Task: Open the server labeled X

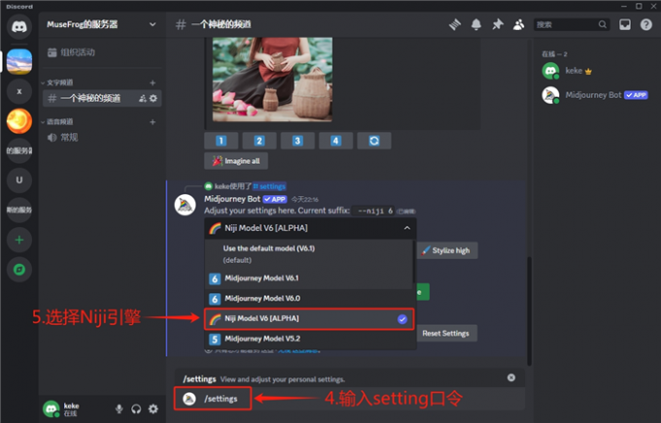Action: (19, 91)
